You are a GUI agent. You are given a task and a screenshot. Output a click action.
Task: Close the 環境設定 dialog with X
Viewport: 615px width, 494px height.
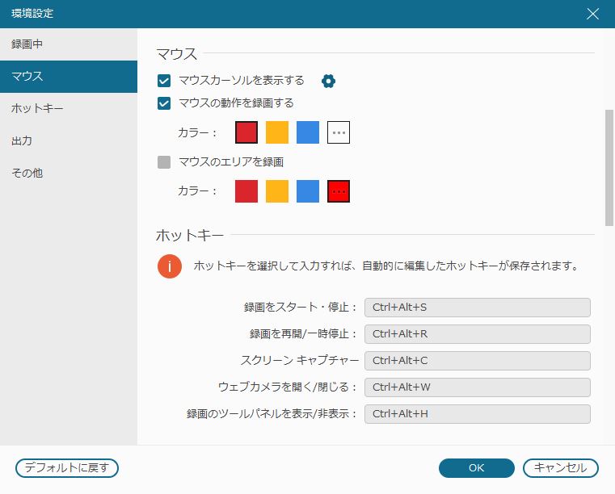(x=592, y=14)
